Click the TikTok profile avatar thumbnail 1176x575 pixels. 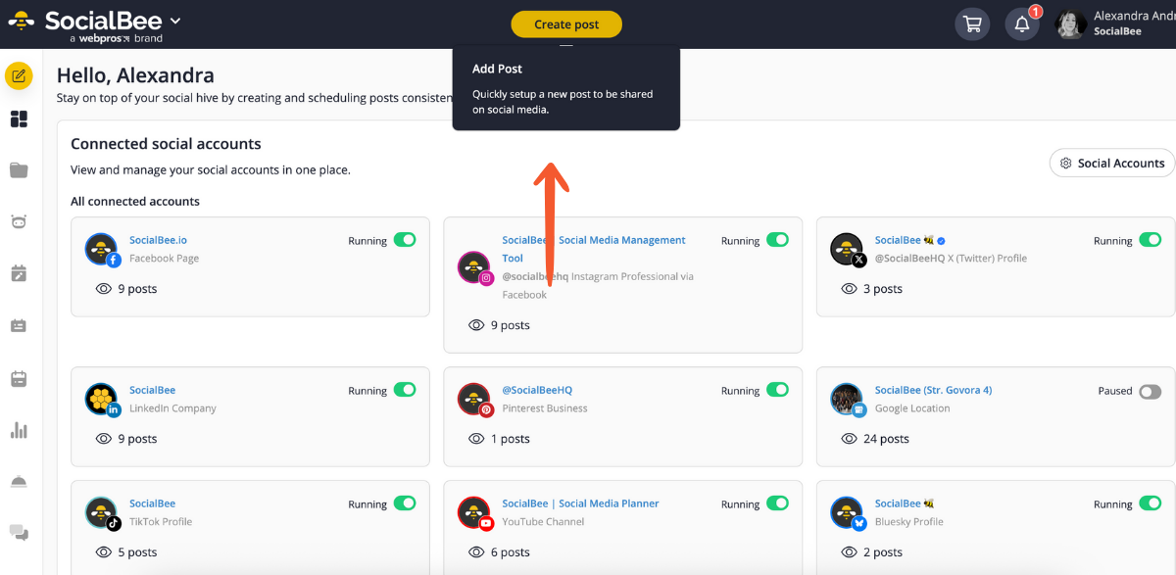[102, 512]
